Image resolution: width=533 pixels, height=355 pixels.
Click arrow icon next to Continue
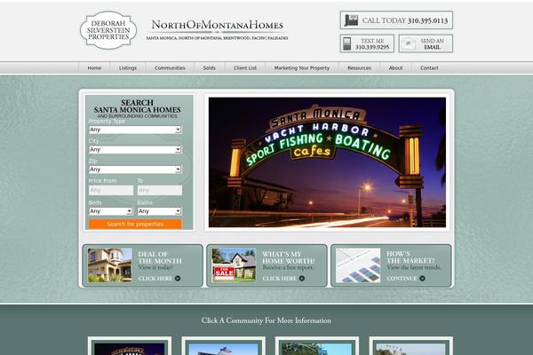422,279
